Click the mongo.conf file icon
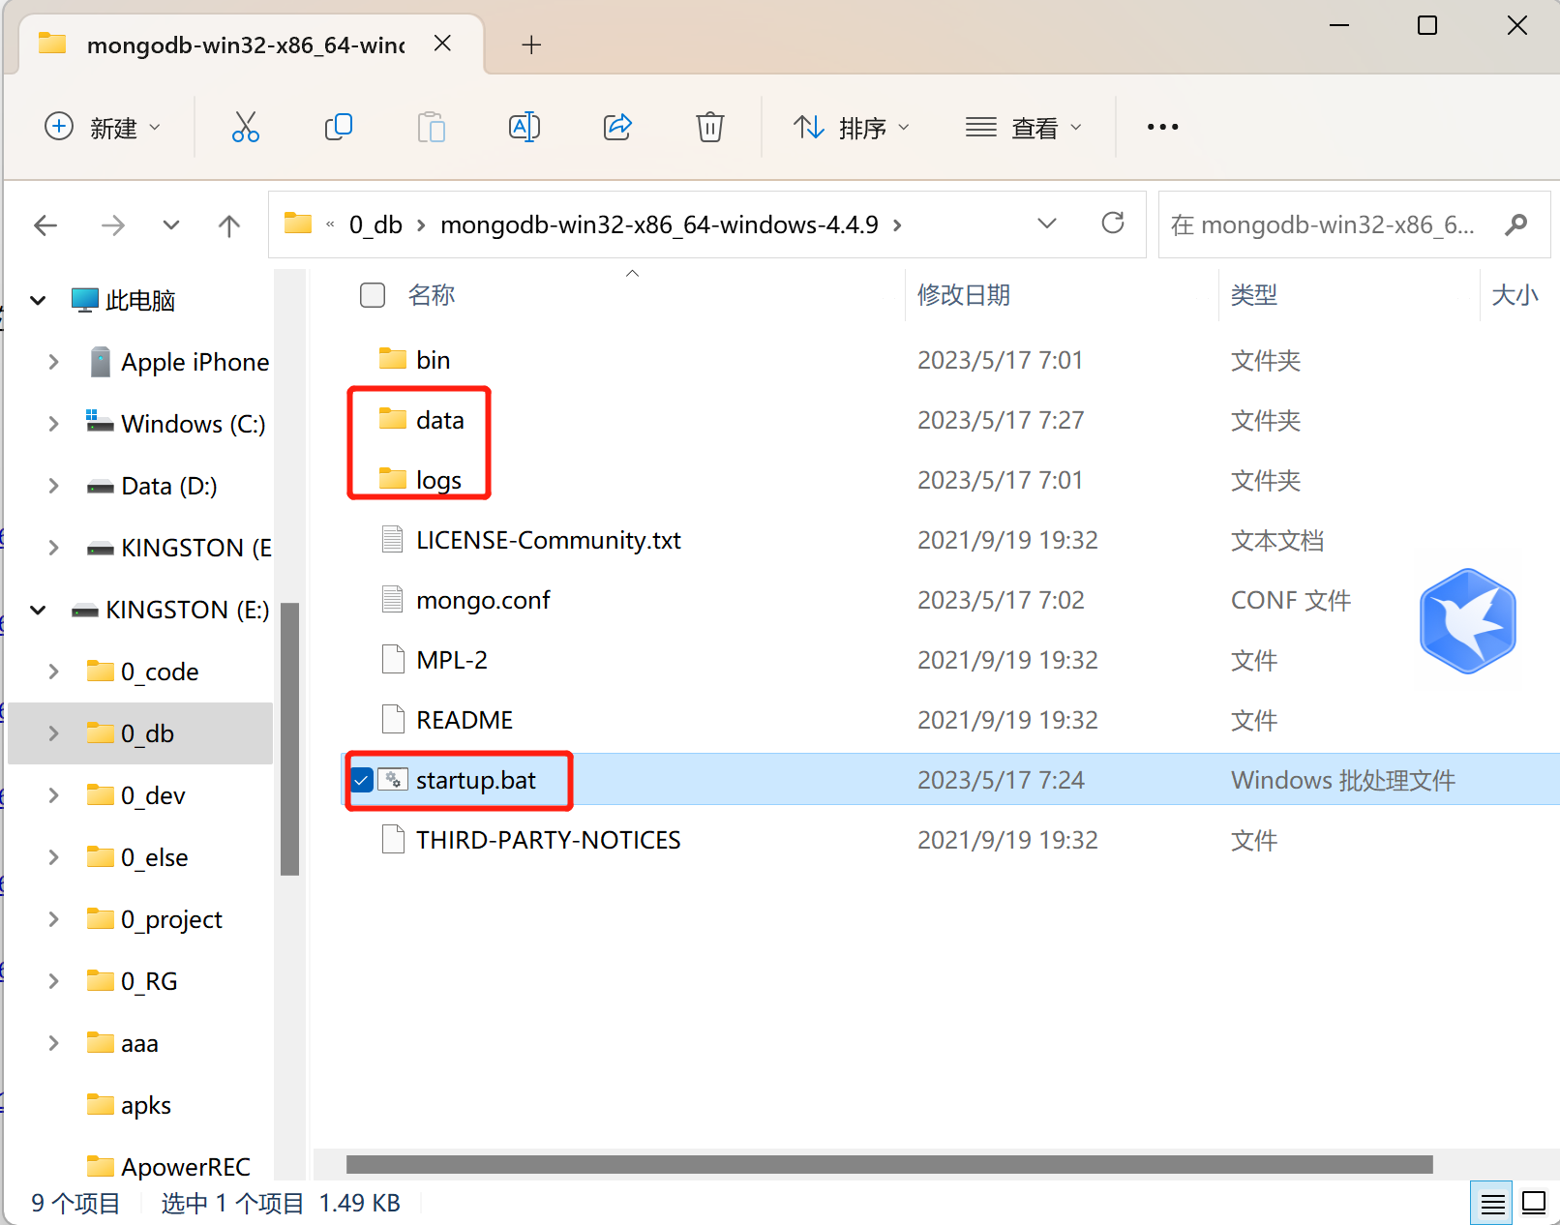This screenshot has height=1225, width=1560. 392,599
